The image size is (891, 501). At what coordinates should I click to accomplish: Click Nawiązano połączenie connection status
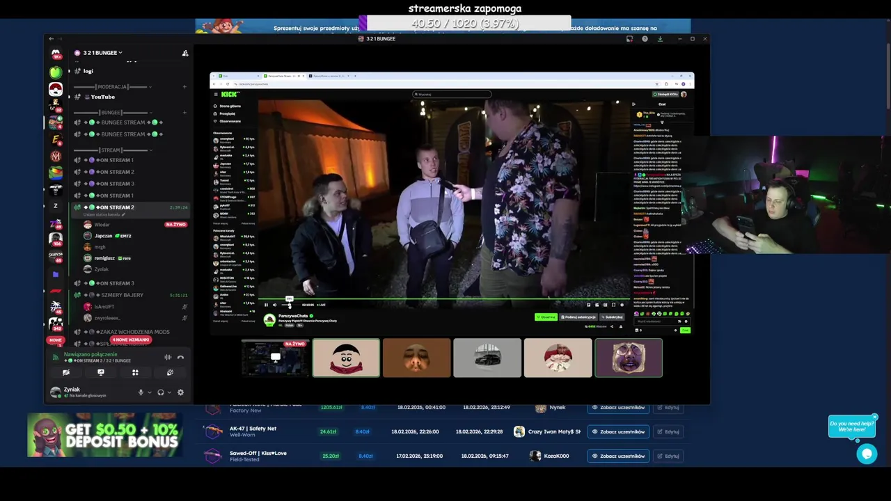click(x=90, y=354)
